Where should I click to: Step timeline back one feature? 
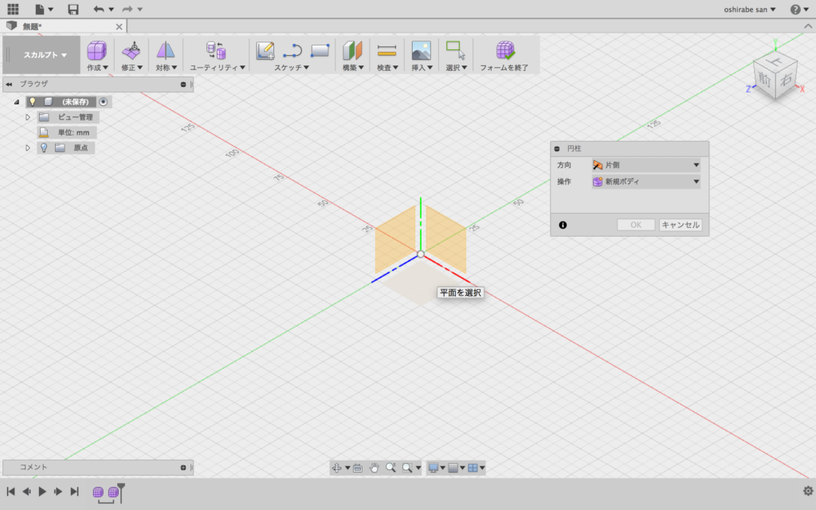point(26,491)
